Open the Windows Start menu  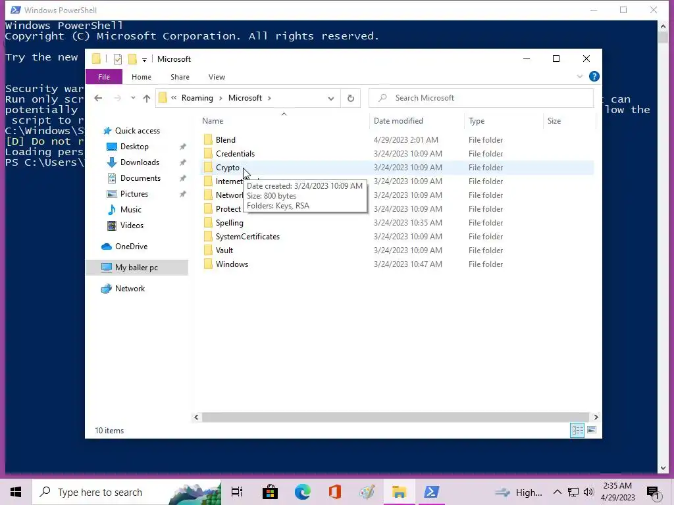(x=16, y=492)
